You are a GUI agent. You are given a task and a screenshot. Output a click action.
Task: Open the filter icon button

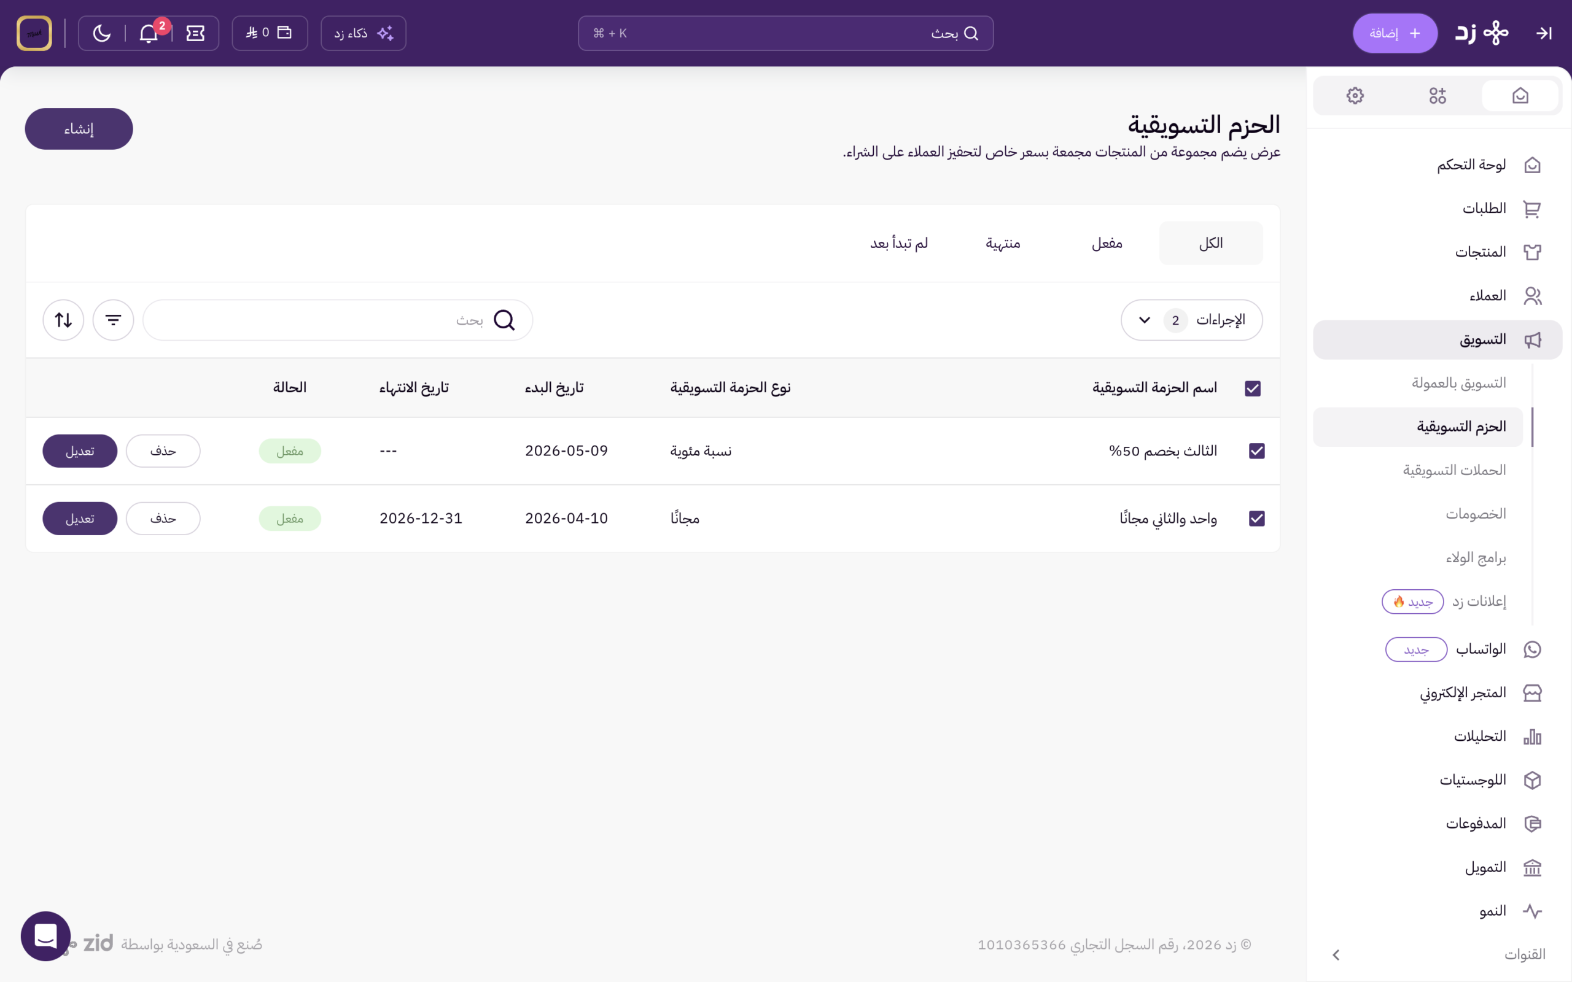pyautogui.click(x=113, y=320)
